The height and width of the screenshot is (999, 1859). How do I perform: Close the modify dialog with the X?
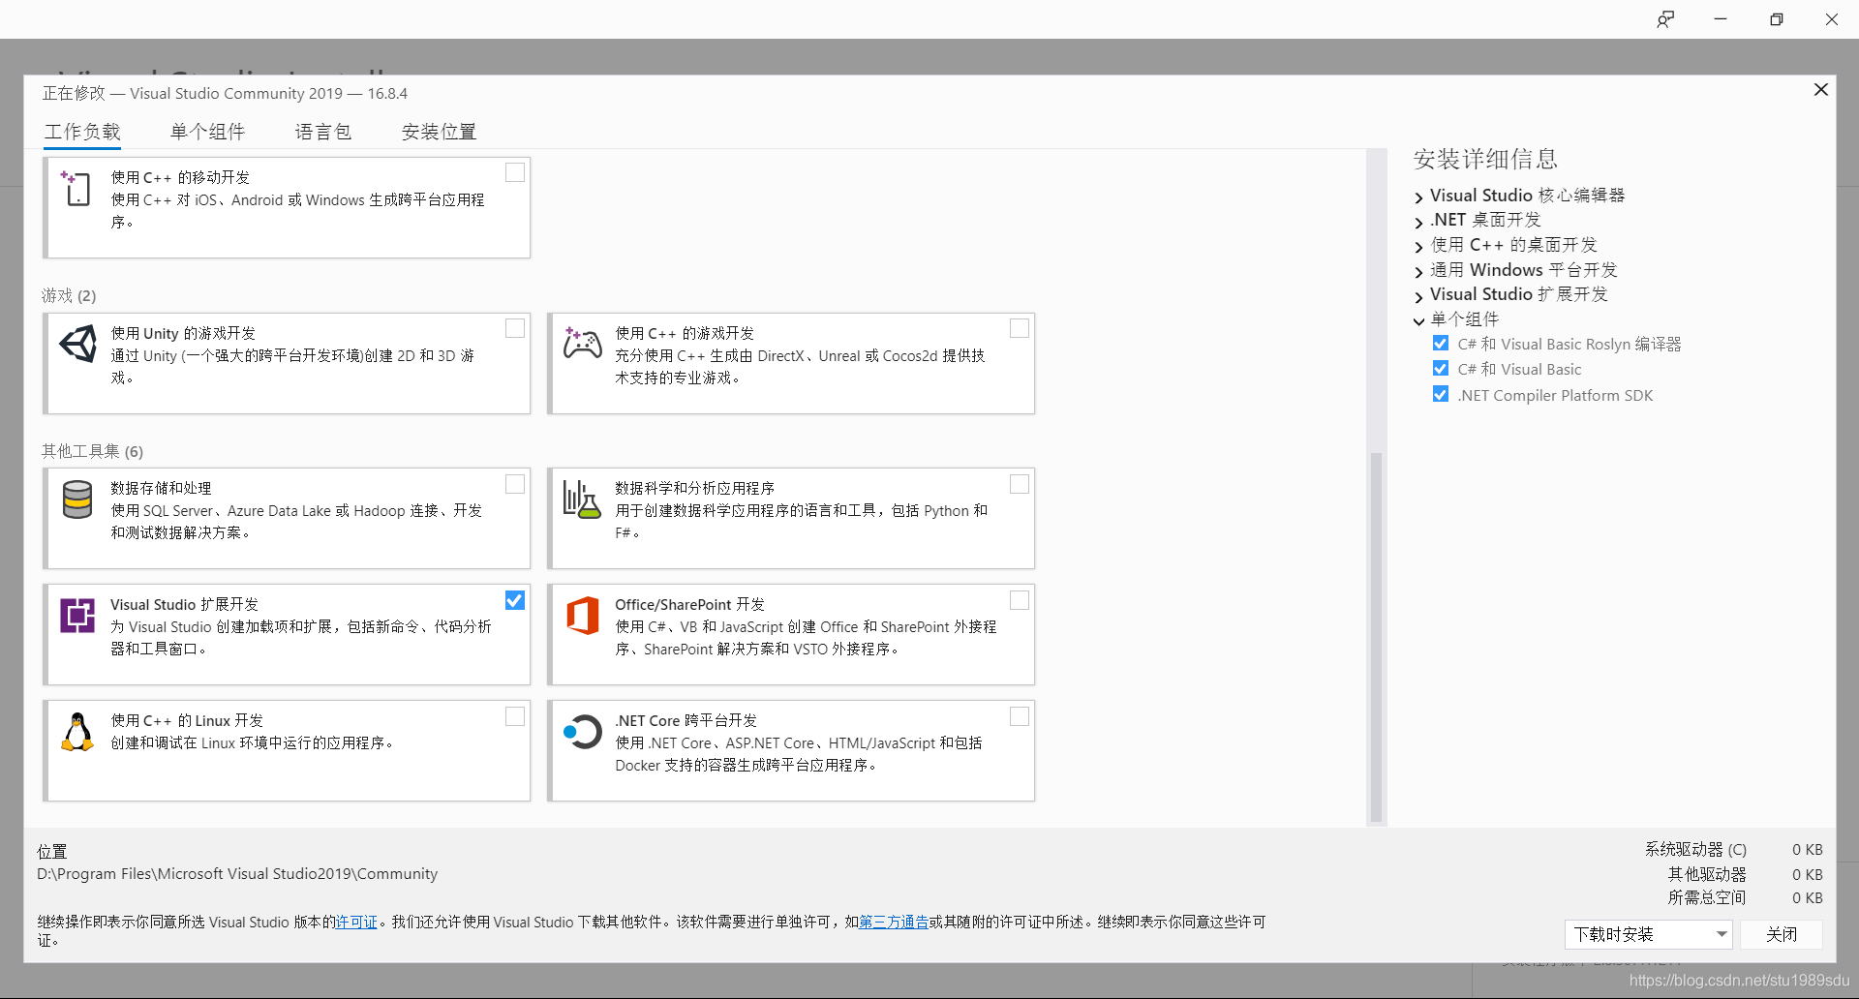click(x=1821, y=89)
